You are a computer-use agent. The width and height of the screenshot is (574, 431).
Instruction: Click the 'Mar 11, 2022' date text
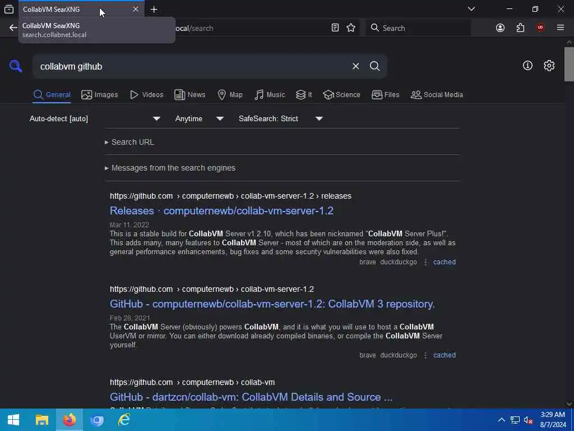pos(129,224)
